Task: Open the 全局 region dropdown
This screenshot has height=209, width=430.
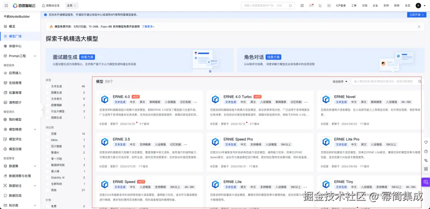Action: pos(72,5)
